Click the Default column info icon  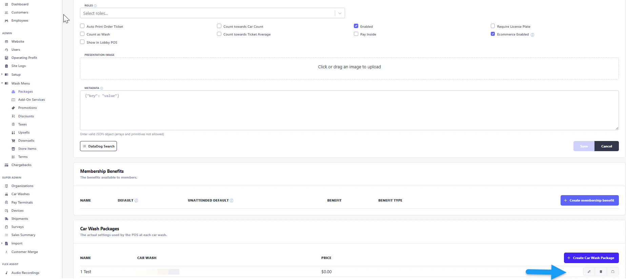pyautogui.click(x=136, y=201)
